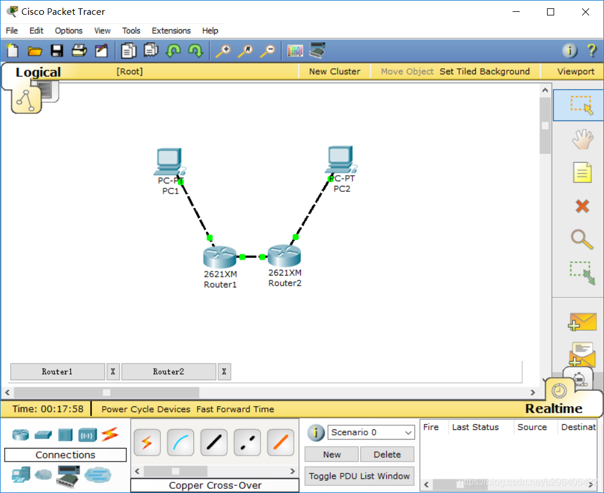This screenshot has height=493, width=604.
Task: Open the Tools menu
Action: (x=131, y=30)
